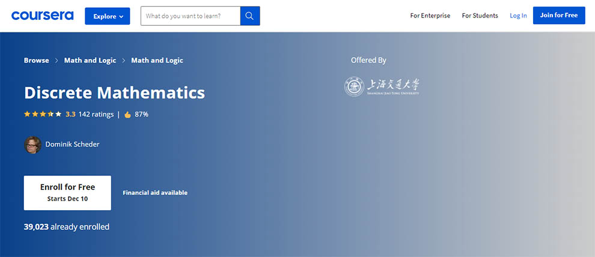View the Financial aid available link
The image size is (595, 257).
(155, 193)
